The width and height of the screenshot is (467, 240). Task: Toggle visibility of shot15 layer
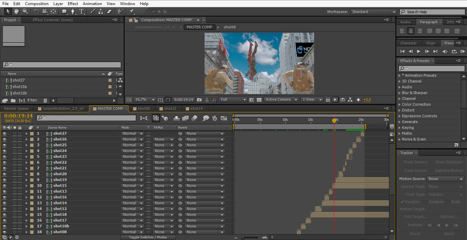coord(5,186)
